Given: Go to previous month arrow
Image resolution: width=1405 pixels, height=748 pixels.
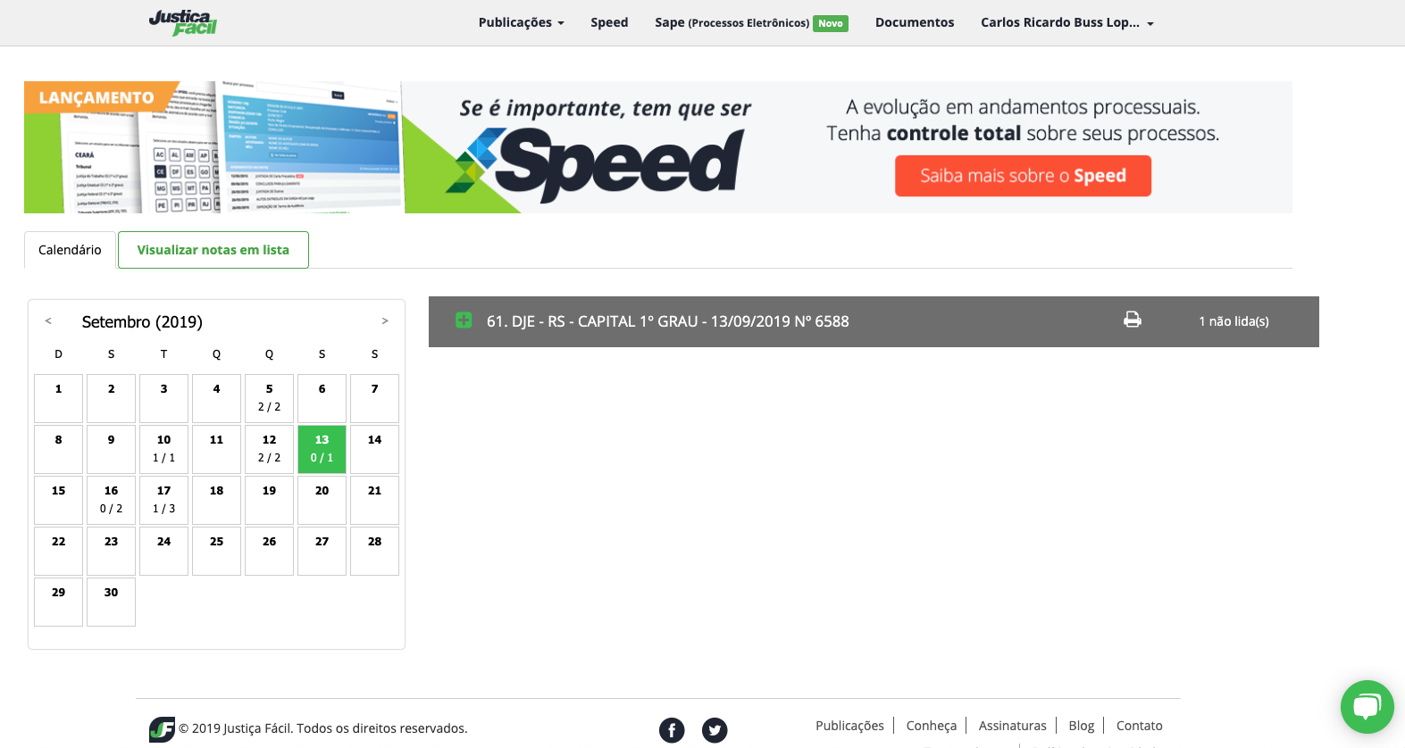Looking at the screenshot, I should [x=48, y=320].
